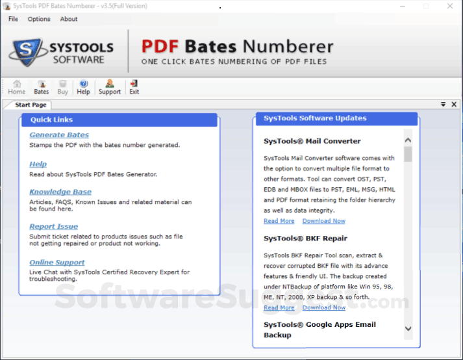Click the SysTools® BKF Repair heading

[305, 238]
